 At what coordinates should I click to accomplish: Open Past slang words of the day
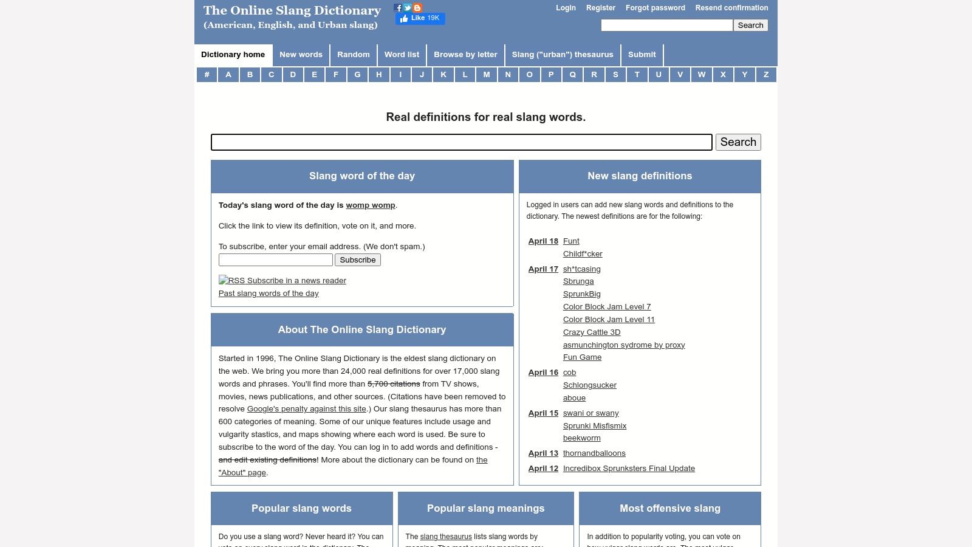pos(269,294)
